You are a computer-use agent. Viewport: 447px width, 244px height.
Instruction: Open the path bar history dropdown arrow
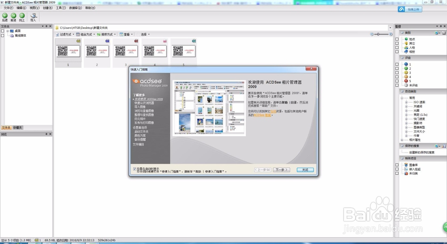390,28
